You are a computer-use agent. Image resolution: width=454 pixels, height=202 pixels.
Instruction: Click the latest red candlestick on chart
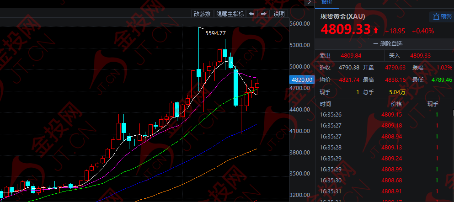point(257,85)
